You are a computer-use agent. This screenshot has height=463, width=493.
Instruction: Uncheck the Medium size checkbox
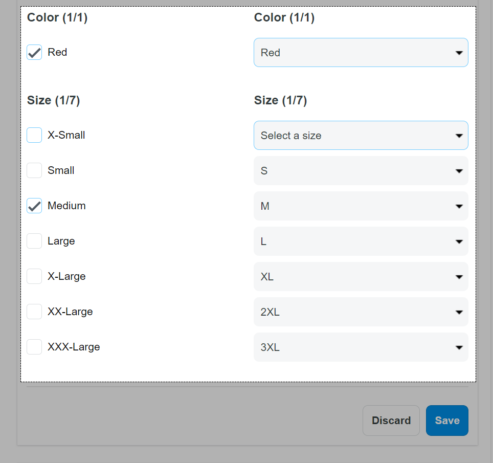click(x=34, y=206)
